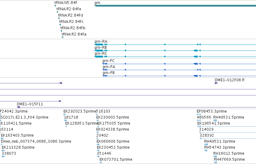Click the grn-RA thick terminal exon block
The height and width of the screenshot is (164, 256).
99,45
